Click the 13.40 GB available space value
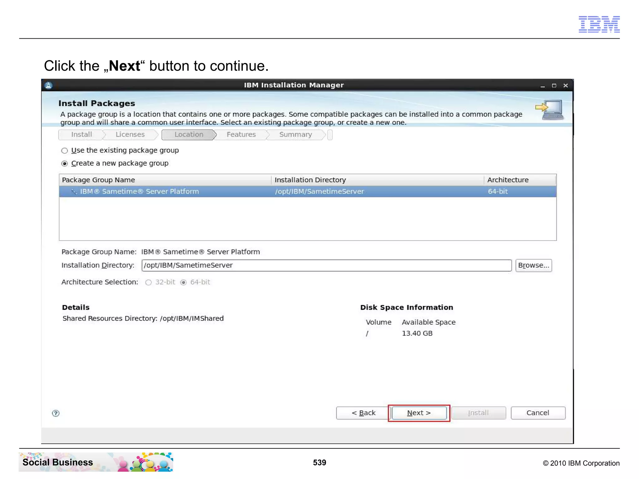639x479 pixels. pyautogui.click(x=417, y=333)
